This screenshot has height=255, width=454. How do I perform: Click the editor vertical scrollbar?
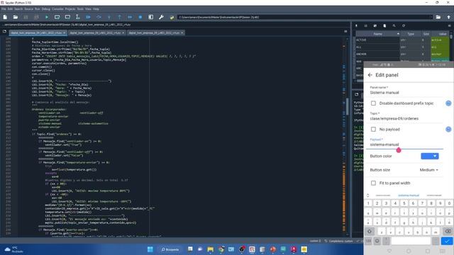pos(348,106)
